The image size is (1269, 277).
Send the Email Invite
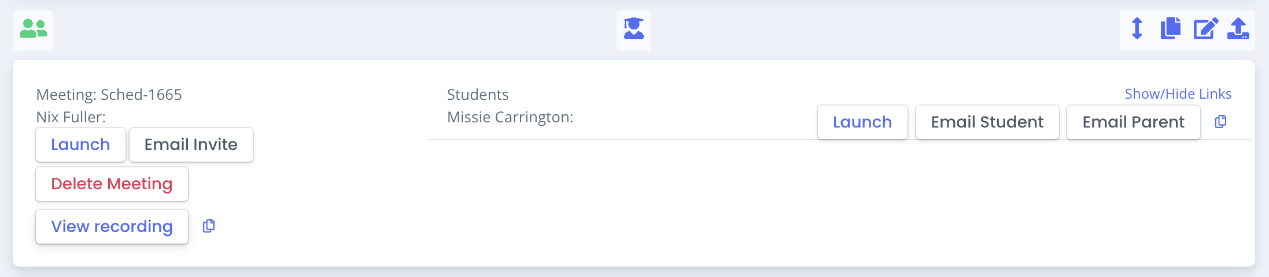coord(191,145)
